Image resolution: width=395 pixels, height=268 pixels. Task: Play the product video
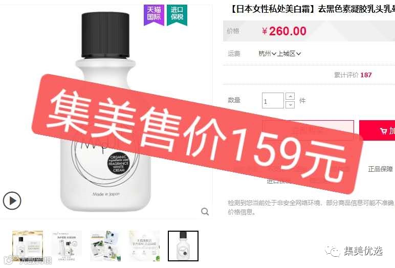click(x=12, y=200)
